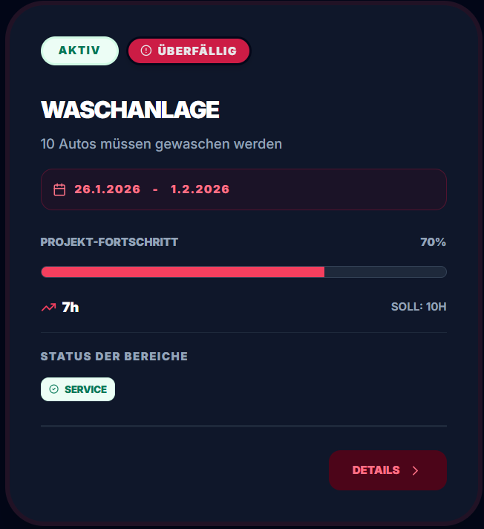Click the checkmark icon in Service badge
The height and width of the screenshot is (529, 484).
pyautogui.click(x=53, y=389)
